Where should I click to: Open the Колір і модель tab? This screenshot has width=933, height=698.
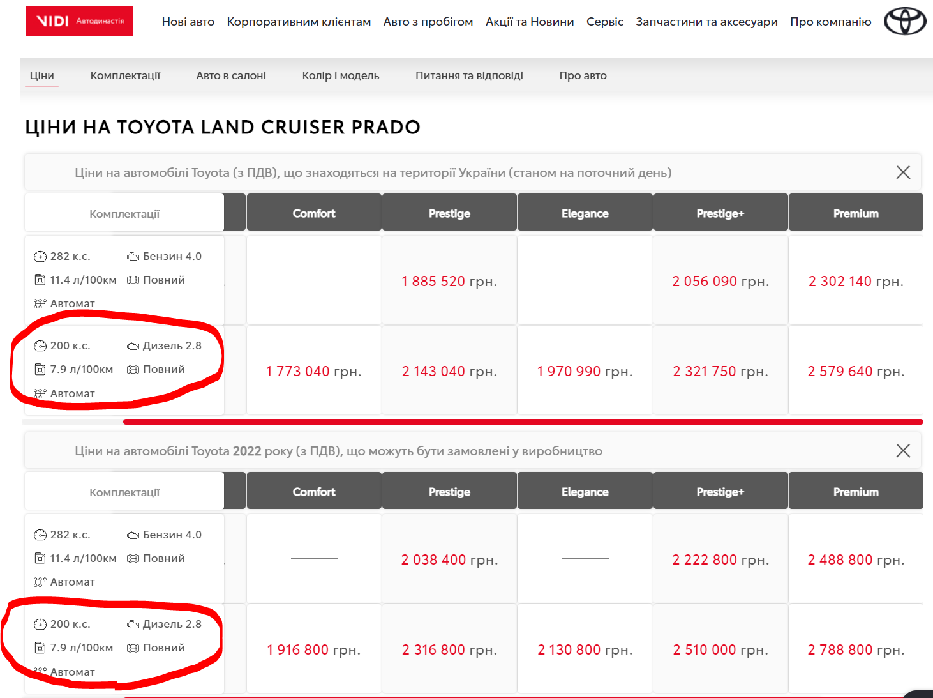coord(340,75)
